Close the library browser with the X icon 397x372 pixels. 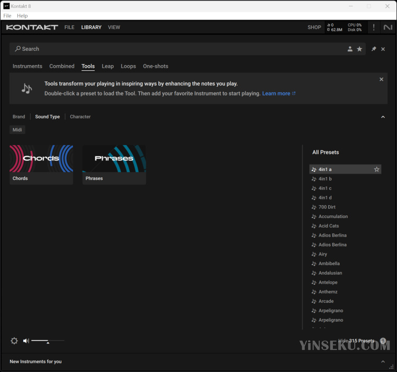(x=383, y=49)
